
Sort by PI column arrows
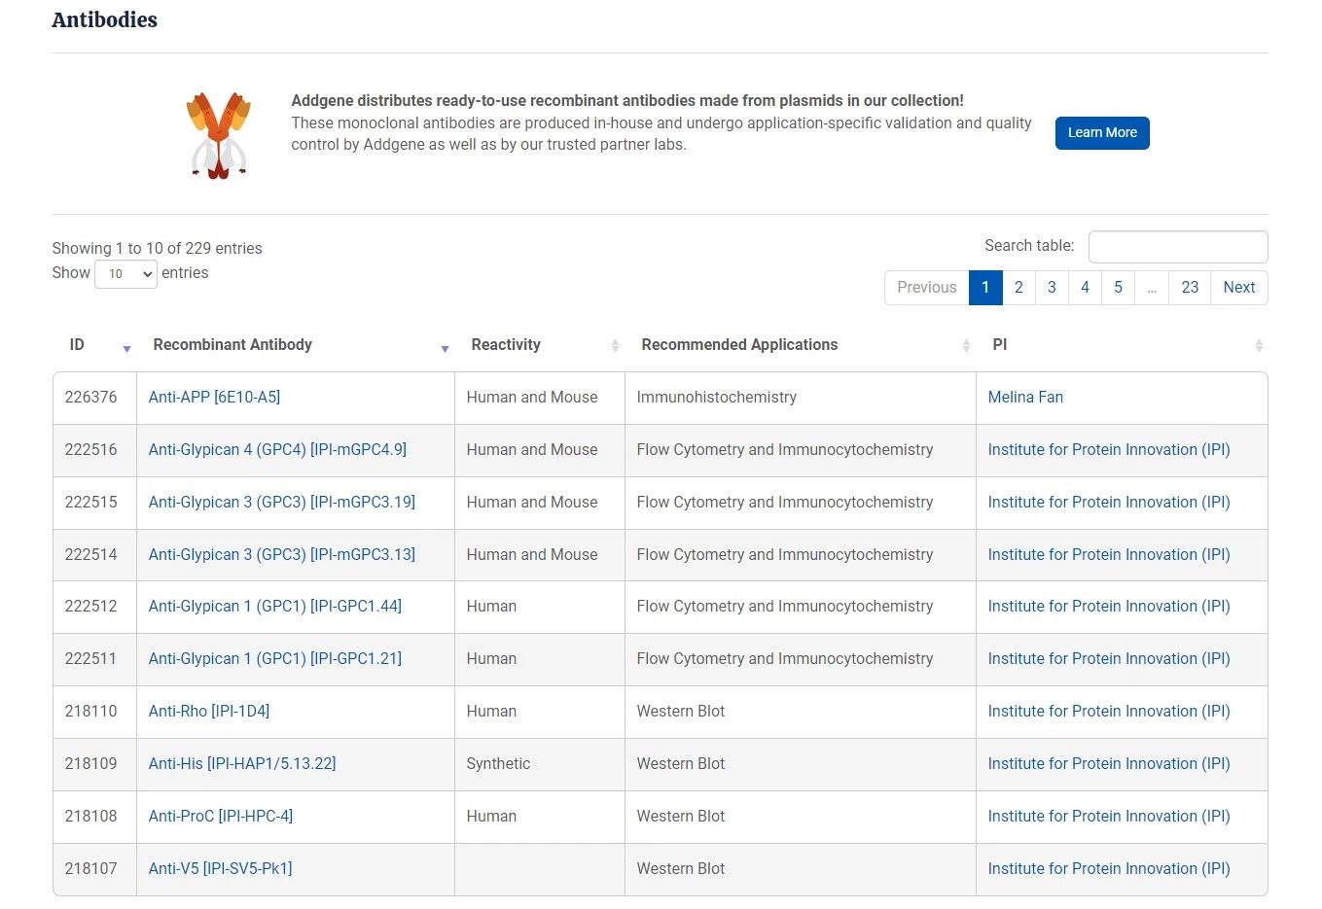[1259, 346]
